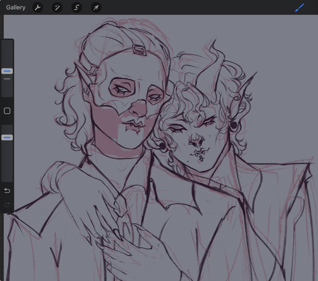318x281 pixels.
Task: Tap the blue brush size slider handle
Action: click(7, 71)
